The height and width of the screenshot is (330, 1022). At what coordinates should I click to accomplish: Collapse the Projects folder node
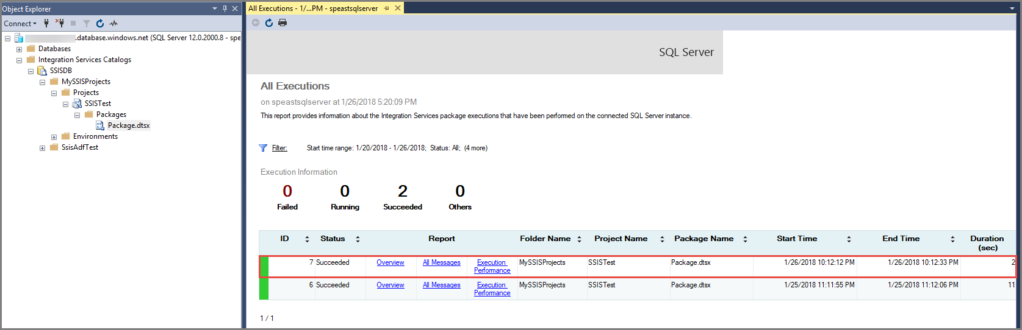click(x=54, y=93)
